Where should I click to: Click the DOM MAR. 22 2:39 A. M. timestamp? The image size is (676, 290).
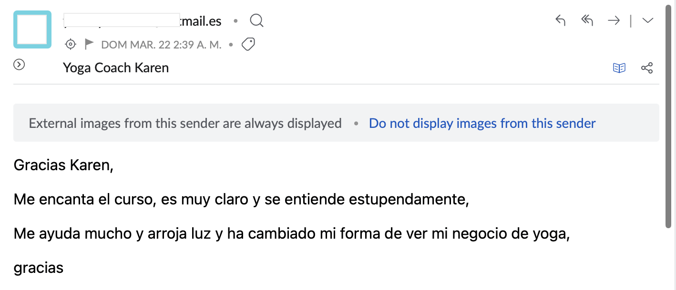pos(161,45)
